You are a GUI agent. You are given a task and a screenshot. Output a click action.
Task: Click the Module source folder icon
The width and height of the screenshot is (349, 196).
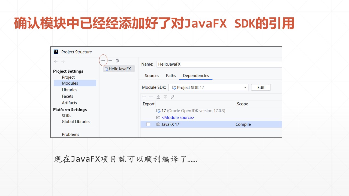(158, 118)
